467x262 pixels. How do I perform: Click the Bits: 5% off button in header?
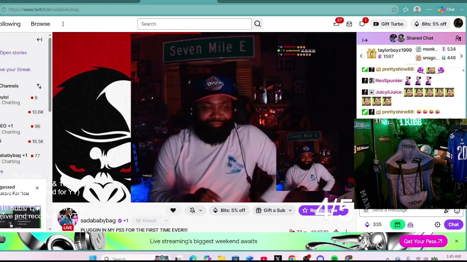(x=430, y=24)
